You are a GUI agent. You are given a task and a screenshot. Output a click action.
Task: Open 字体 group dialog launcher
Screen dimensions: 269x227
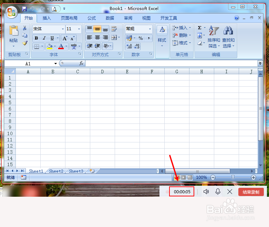[x=80, y=54]
